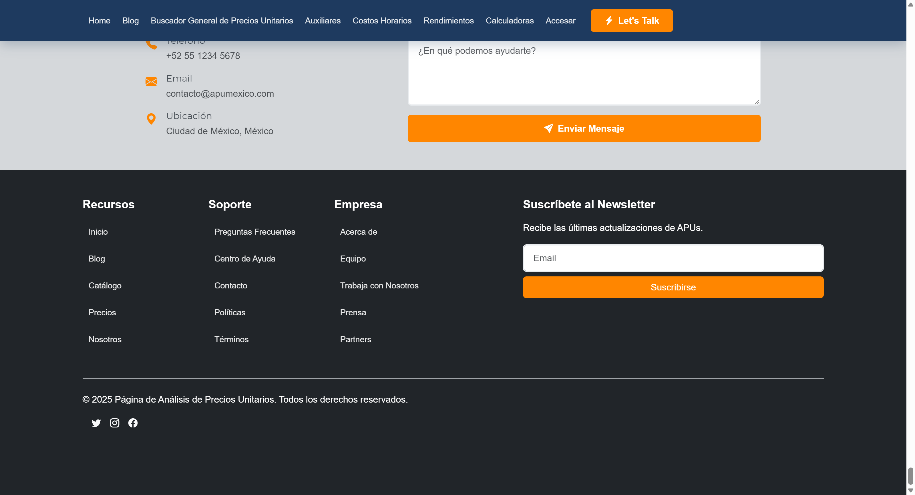Click the lightning bolt icon in Let's Talk
Image resolution: width=915 pixels, height=495 pixels.
click(609, 21)
